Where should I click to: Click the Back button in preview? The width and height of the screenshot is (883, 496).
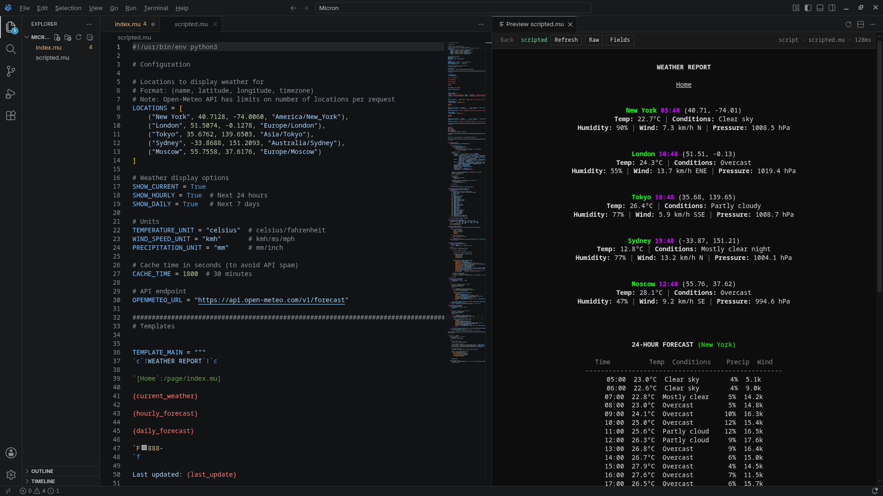tap(507, 40)
